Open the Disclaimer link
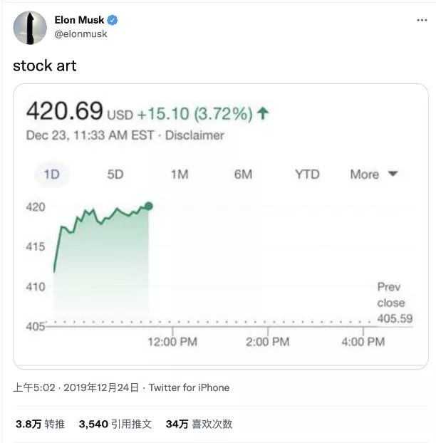This screenshot has height=443, width=436. 194,135
